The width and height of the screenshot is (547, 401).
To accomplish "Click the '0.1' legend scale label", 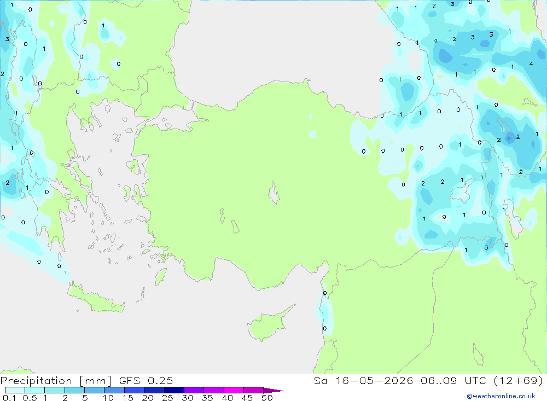I will pyautogui.click(x=9, y=398).
